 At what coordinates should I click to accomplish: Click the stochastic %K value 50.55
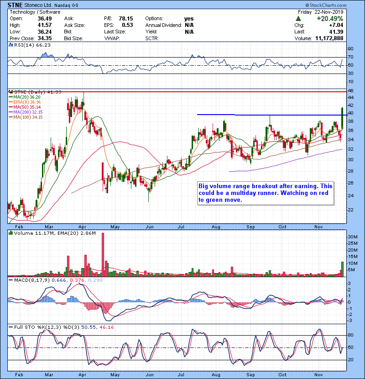pos(89,327)
